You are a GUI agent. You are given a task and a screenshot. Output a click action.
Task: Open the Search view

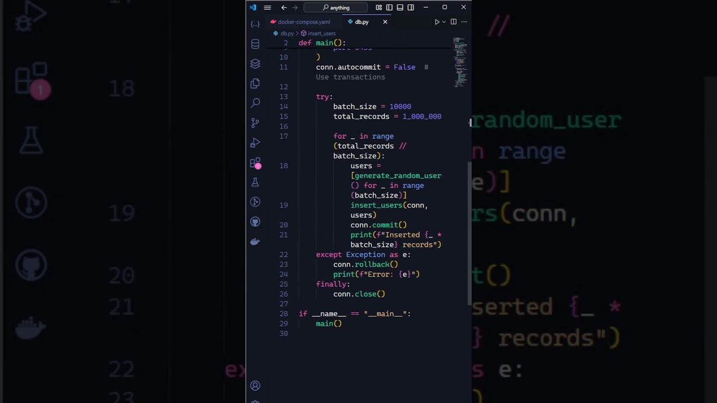pos(255,103)
